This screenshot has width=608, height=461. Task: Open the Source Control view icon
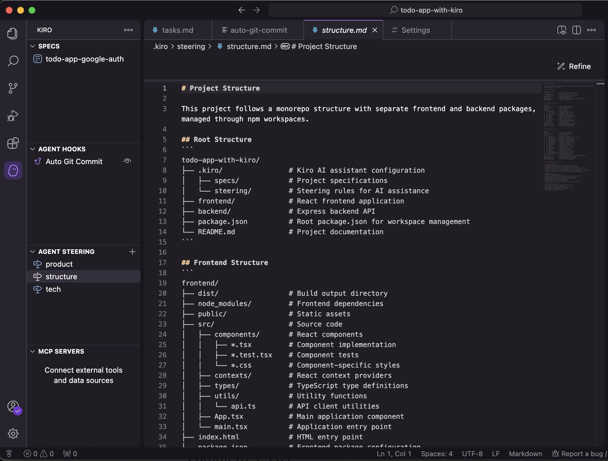pos(13,88)
